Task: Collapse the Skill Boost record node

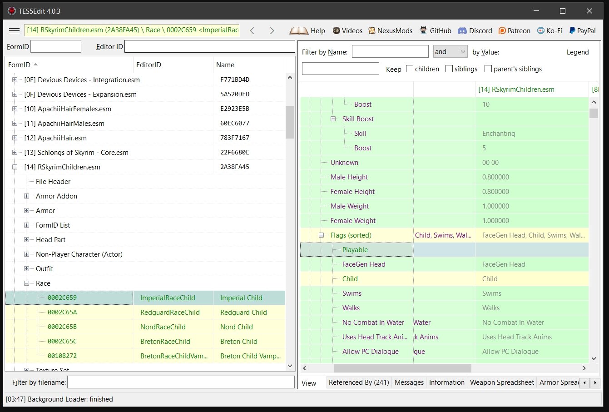Action: [333, 119]
